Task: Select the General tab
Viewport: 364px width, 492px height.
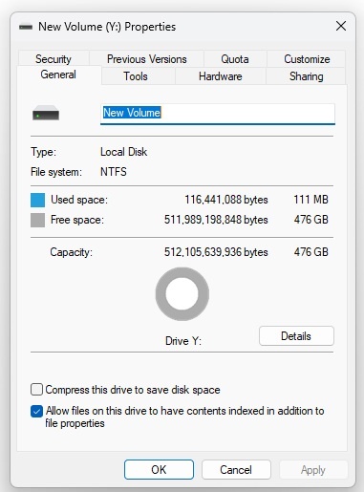Action: pyautogui.click(x=58, y=75)
